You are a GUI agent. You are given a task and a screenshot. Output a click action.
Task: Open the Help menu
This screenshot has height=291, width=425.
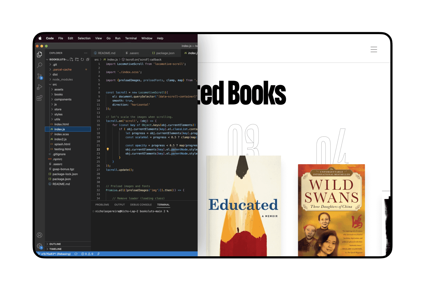tap(160, 38)
